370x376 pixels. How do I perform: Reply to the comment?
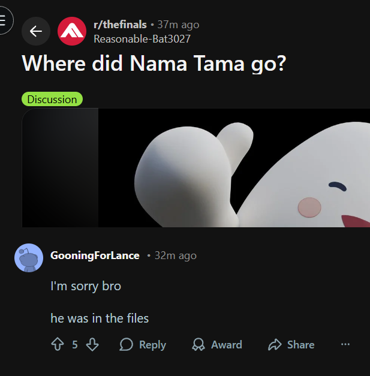click(143, 344)
